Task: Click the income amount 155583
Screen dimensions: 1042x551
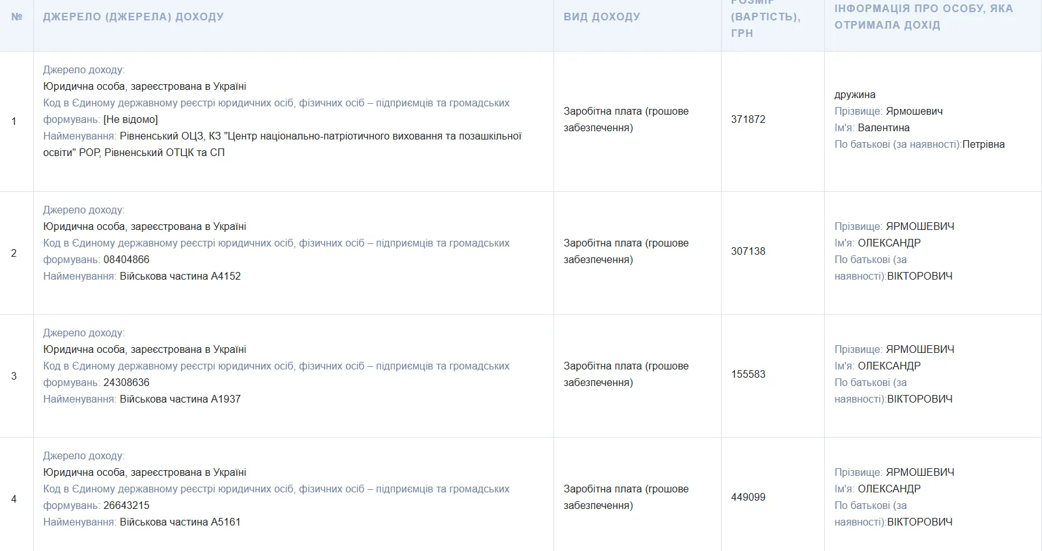Action: tap(748, 374)
